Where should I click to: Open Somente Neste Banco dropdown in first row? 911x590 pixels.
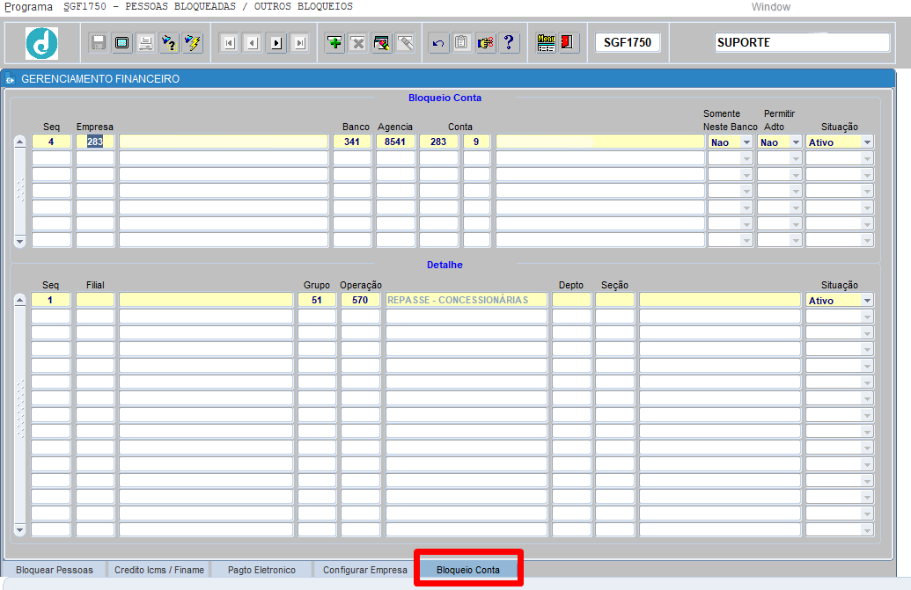[x=746, y=142]
